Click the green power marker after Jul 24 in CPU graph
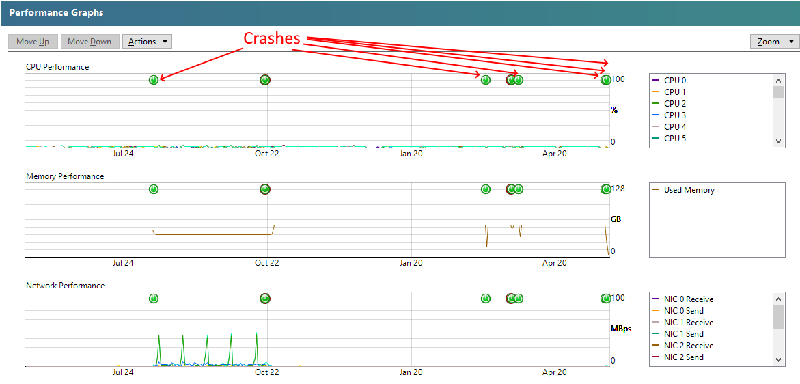The image size is (800, 384). [154, 79]
